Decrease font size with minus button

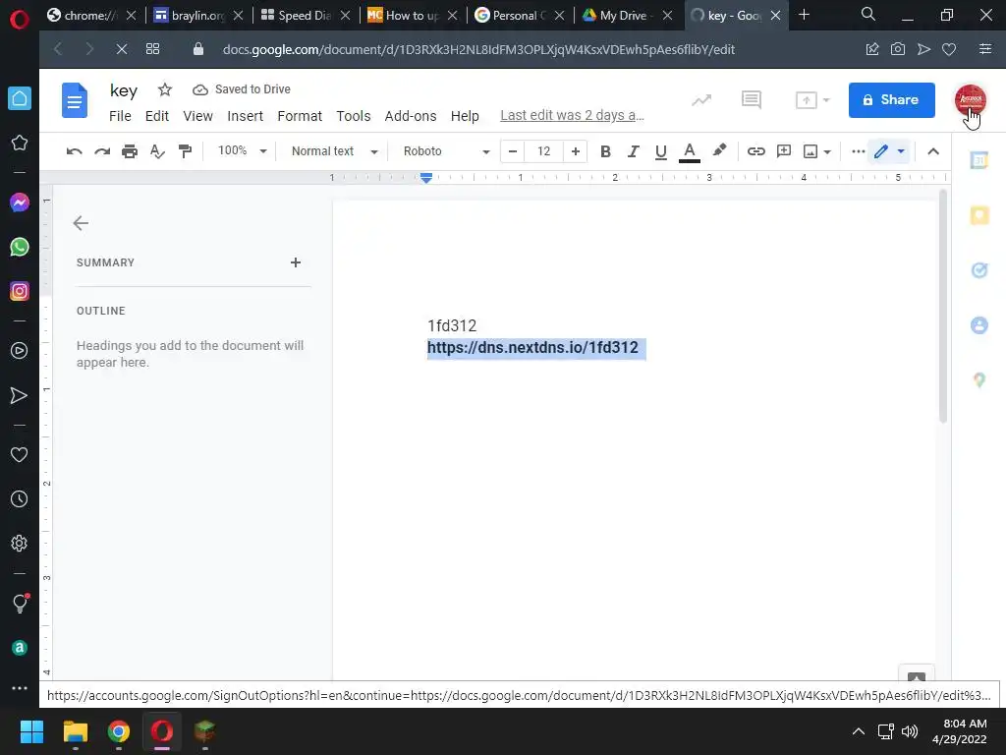(x=512, y=151)
